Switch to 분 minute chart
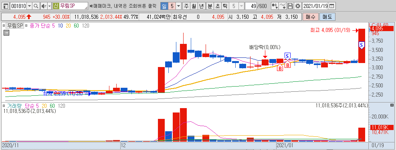The image size is (396, 150). [x=210, y=6]
